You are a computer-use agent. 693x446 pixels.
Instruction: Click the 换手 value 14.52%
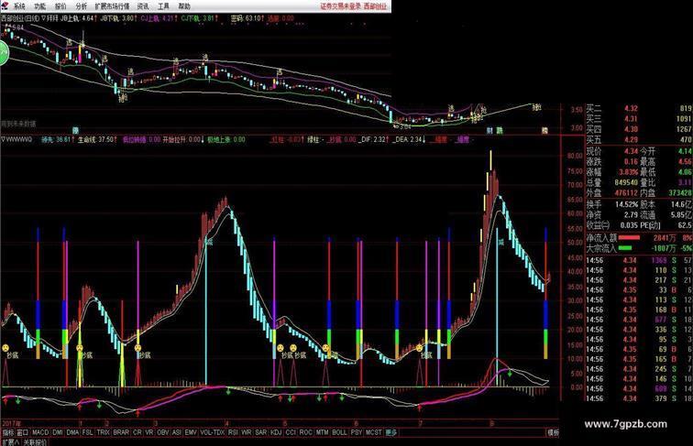pos(626,204)
